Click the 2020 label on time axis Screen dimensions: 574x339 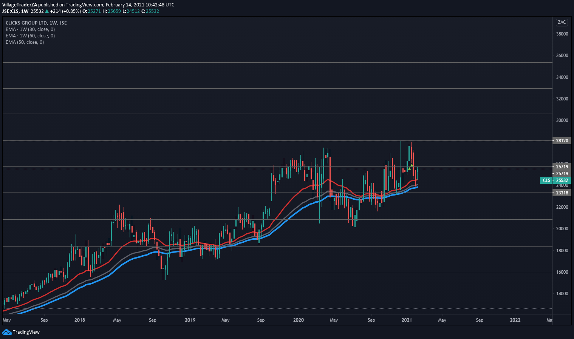[x=299, y=320]
